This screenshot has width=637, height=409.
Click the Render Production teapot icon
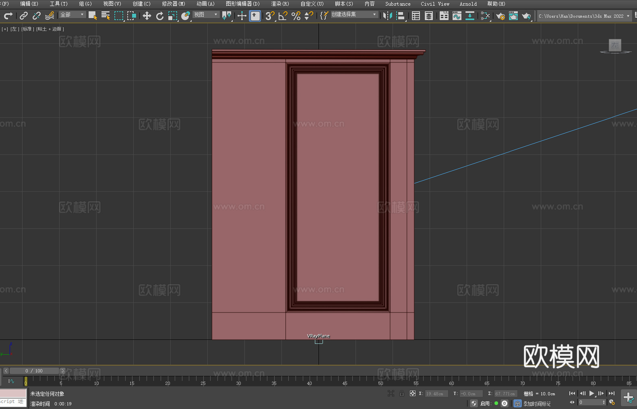pos(526,16)
